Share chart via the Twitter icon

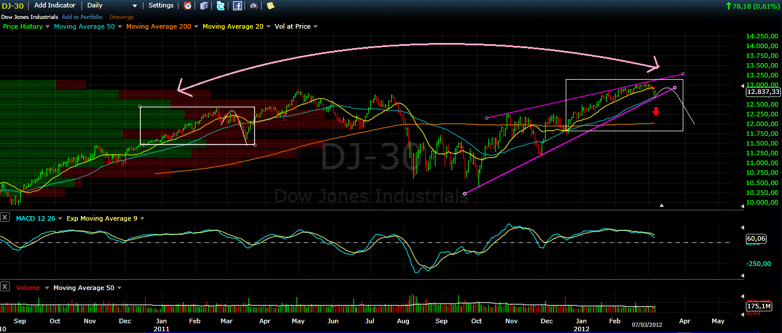[221, 6]
